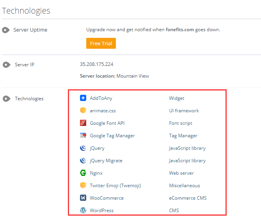Click the eCommerce CMS category label
The width and height of the screenshot is (261, 218).
[x=188, y=198]
